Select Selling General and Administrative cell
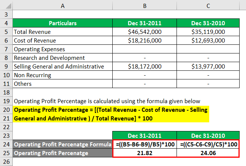This screenshot has height=166, width=246. 63,66
